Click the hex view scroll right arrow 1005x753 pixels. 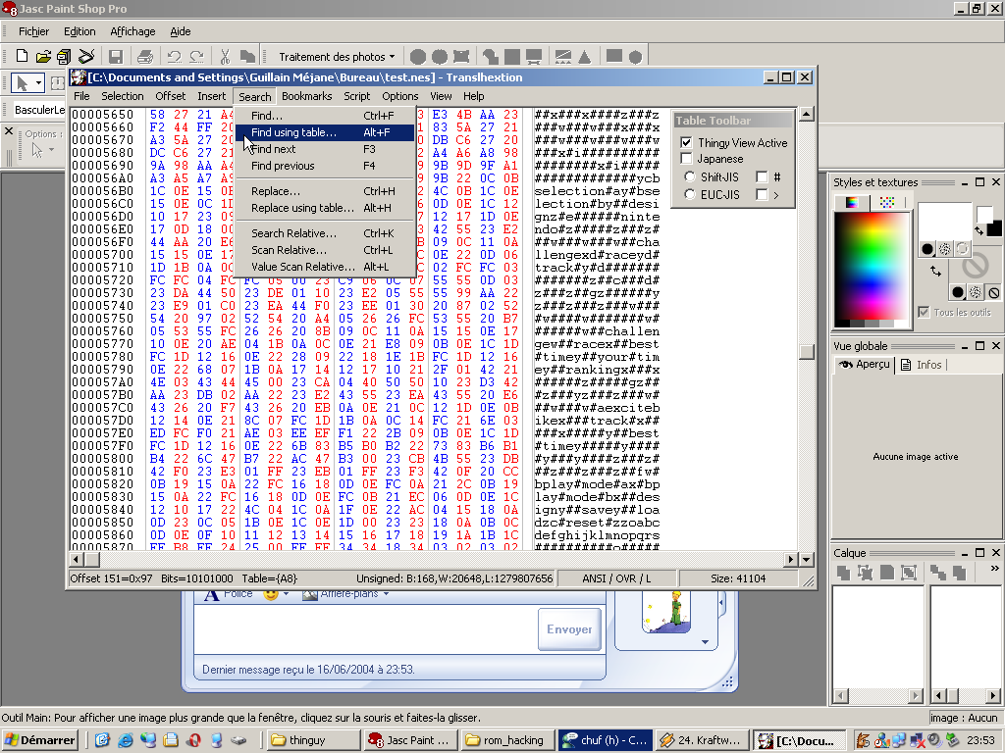click(x=790, y=560)
